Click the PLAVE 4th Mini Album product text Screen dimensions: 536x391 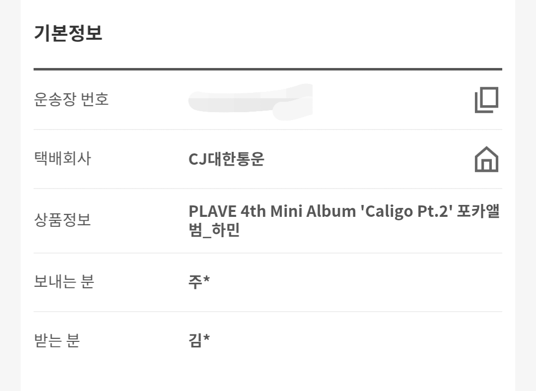(x=272, y=211)
